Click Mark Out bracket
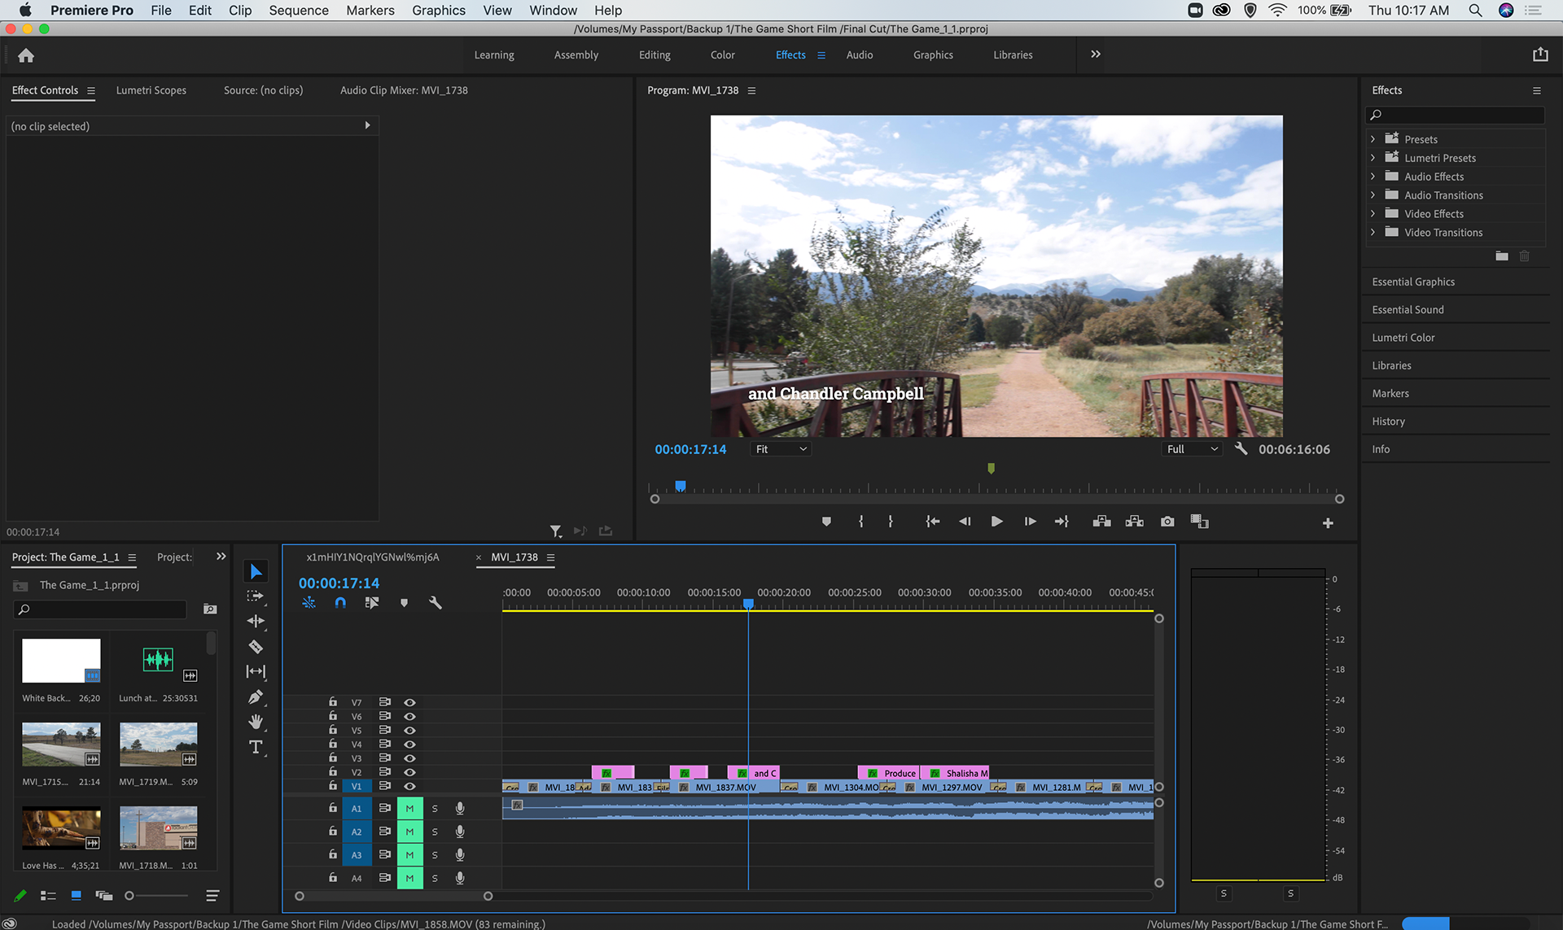The width and height of the screenshot is (1563, 930). (891, 522)
